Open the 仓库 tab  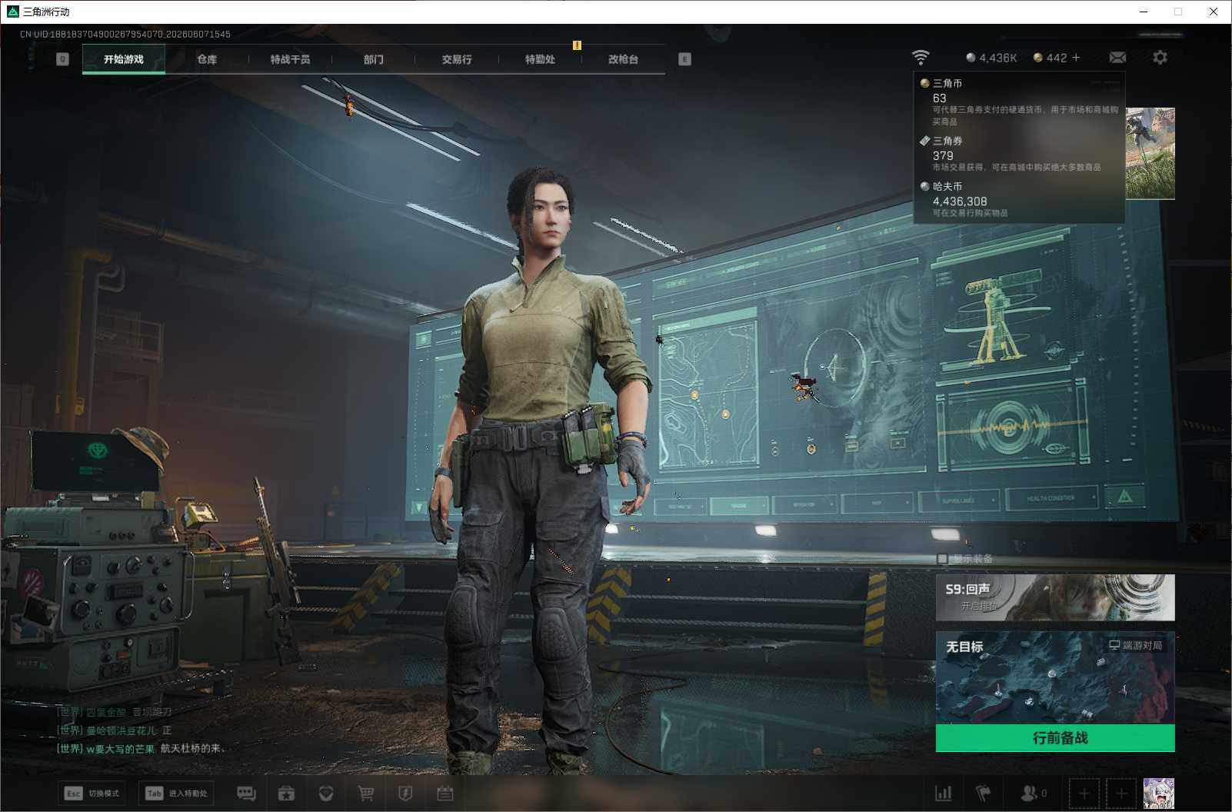(207, 59)
